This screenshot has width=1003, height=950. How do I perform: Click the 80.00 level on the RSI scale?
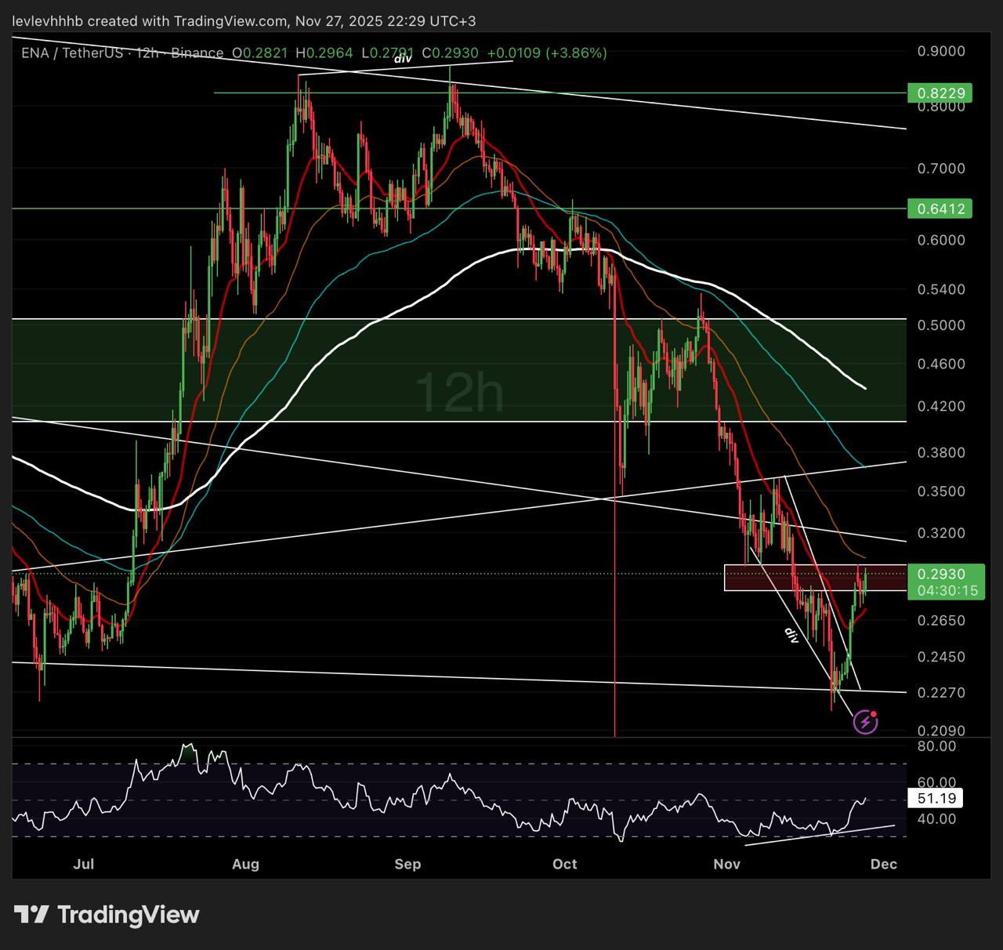pyautogui.click(x=936, y=746)
